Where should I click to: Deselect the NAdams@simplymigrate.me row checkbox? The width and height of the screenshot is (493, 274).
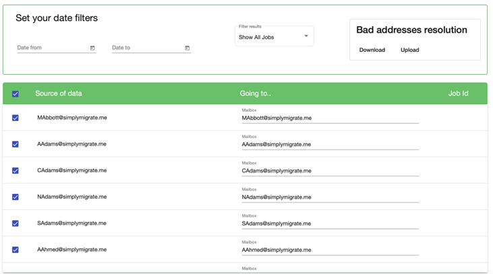point(16,197)
